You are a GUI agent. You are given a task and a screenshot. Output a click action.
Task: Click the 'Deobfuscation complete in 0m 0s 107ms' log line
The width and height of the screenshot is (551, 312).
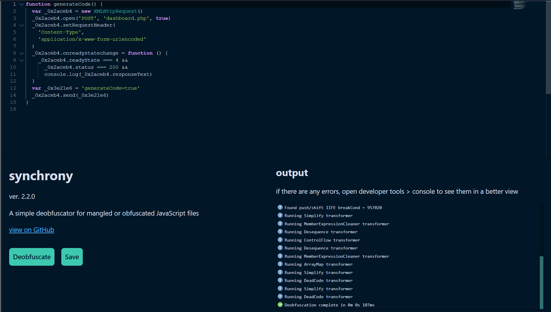click(x=329, y=305)
